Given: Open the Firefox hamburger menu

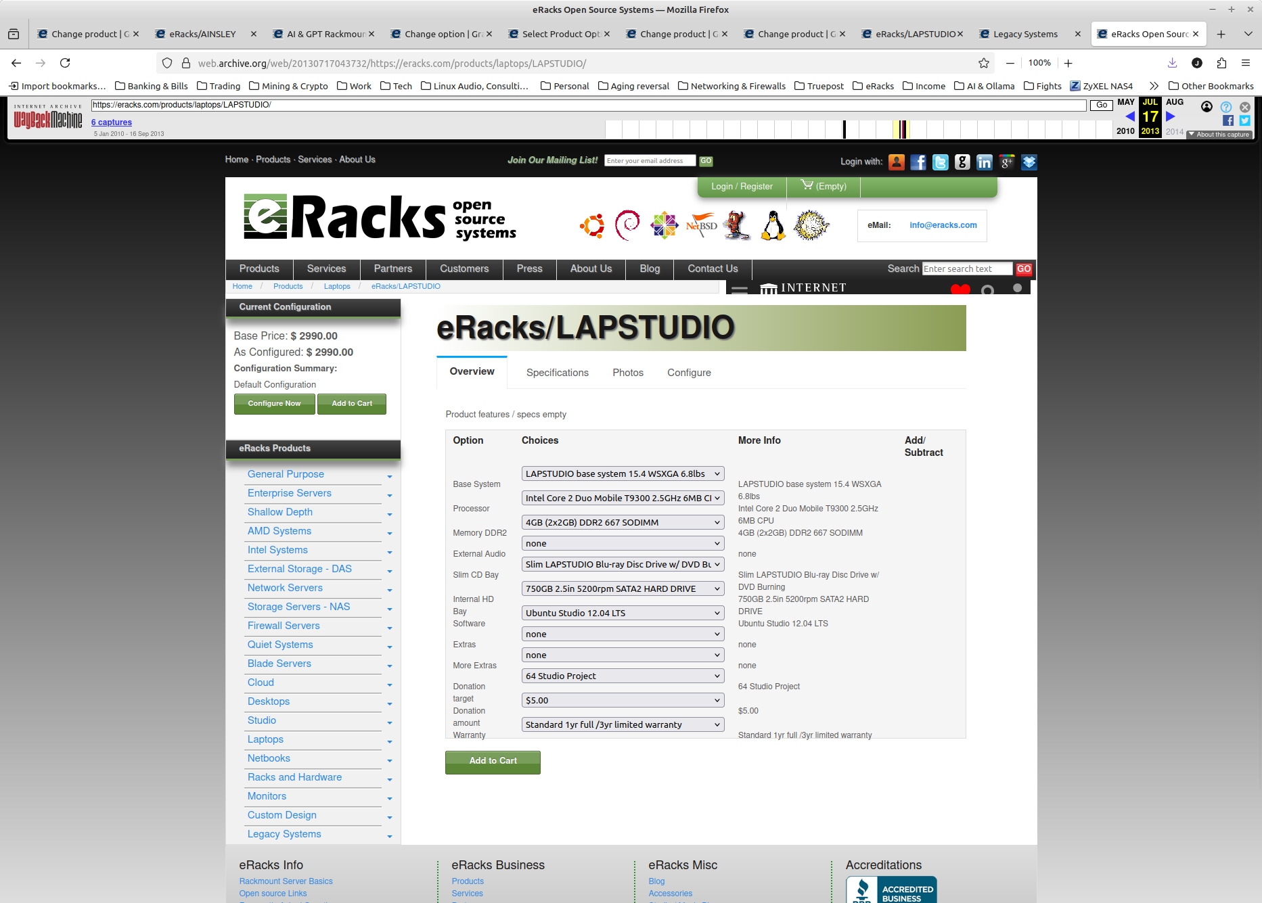Looking at the screenshot, I should (1246, 63).
